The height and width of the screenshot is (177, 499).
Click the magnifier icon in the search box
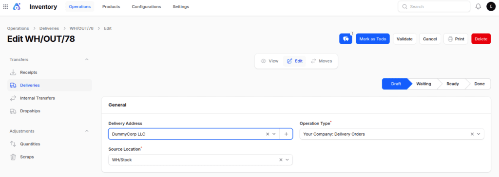(x=404, y=7)
